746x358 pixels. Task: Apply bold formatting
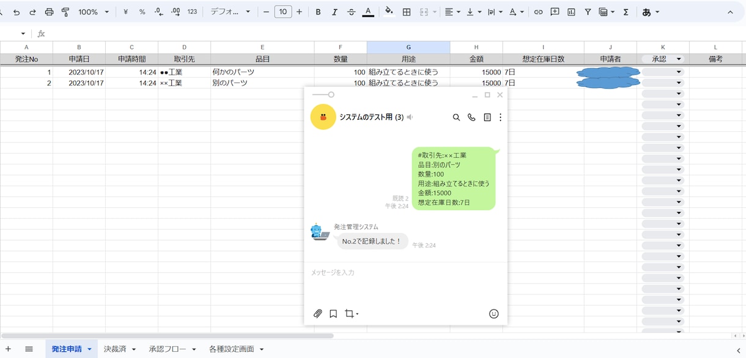318,12
